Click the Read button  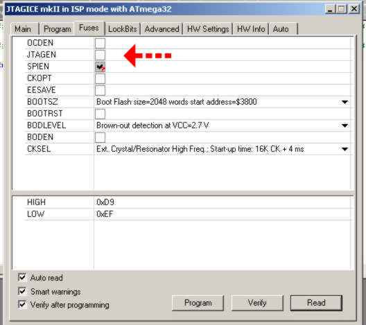pyautogui.click(x=316, y=303)
